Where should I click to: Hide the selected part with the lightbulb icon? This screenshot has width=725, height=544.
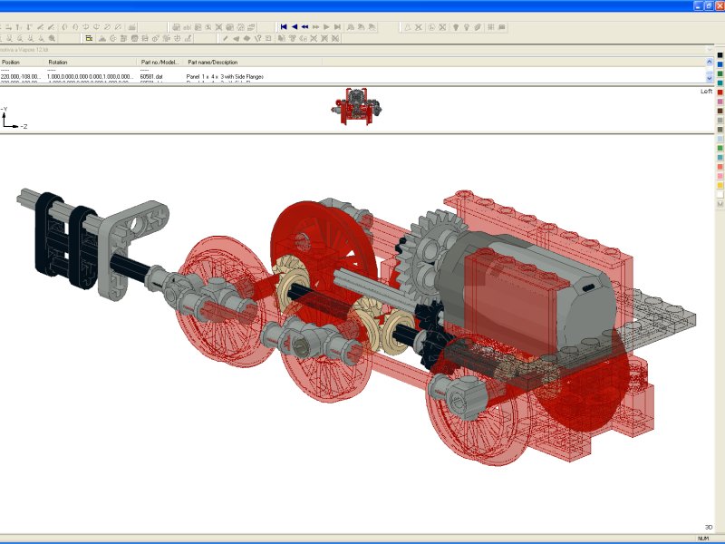[x=456, y=26]
